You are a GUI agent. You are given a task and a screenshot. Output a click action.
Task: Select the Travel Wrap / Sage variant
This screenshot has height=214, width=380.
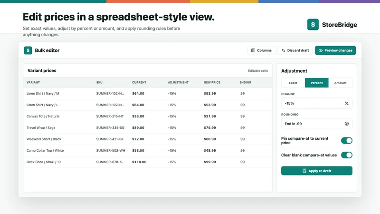coord(41,127)
